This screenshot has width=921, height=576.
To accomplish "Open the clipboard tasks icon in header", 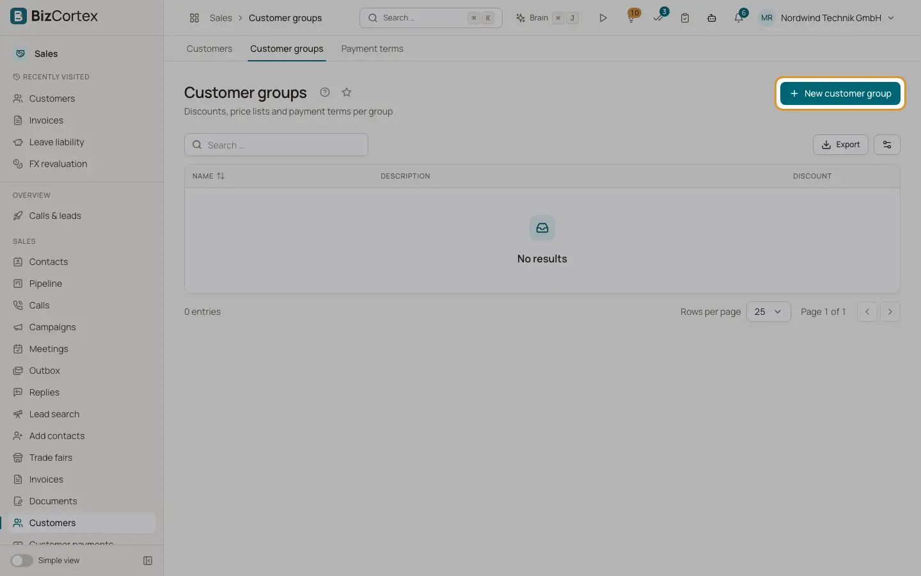I will coord(685,18).
